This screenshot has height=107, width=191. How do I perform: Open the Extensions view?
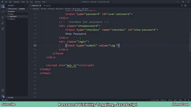[3, 29]
